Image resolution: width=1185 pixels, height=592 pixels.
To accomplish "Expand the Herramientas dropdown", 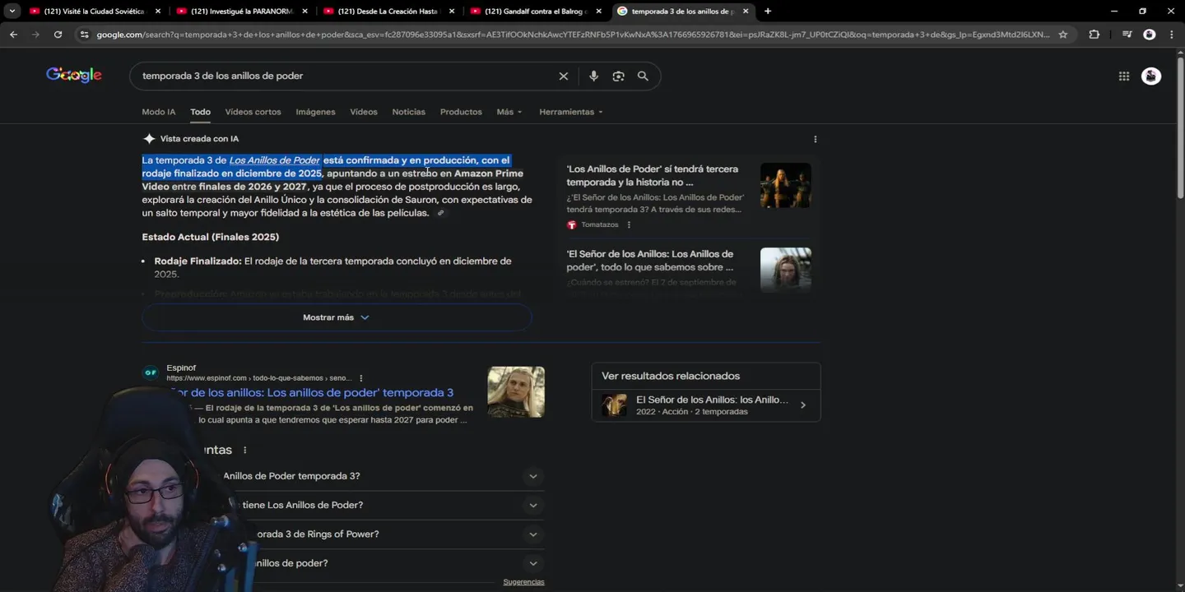I will click(x=570, y=112).
